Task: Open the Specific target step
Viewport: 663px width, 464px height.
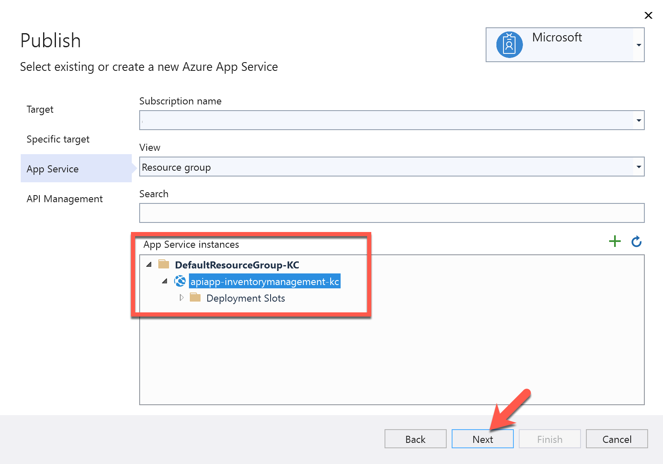Action: pos(58,139)
